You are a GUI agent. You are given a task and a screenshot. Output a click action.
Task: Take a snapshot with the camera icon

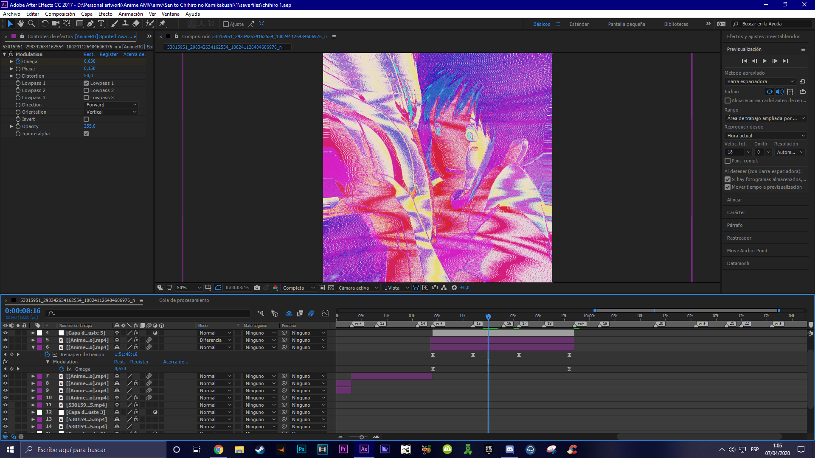pos(257,288)
